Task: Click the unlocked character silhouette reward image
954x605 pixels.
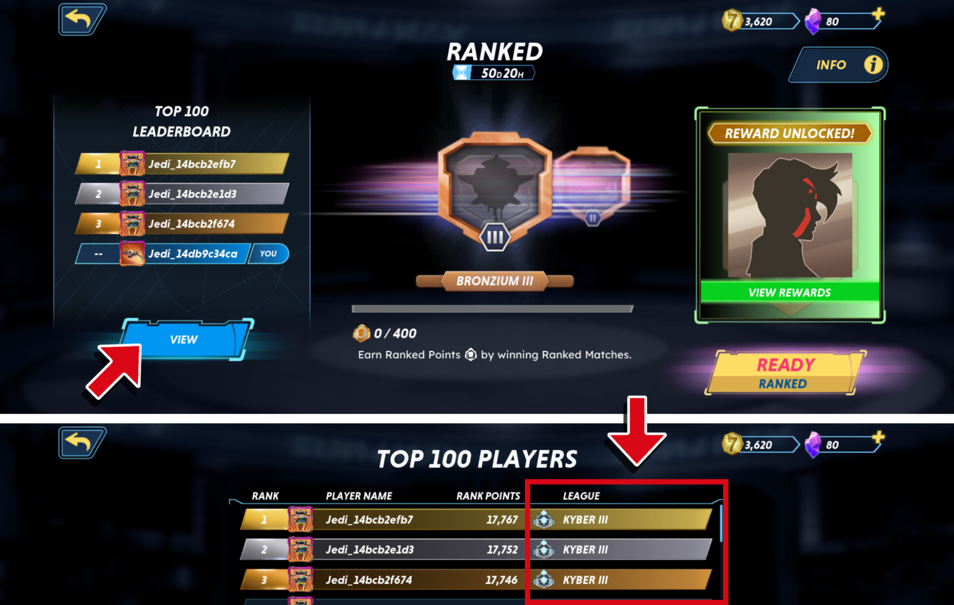Action: (790, 215)
